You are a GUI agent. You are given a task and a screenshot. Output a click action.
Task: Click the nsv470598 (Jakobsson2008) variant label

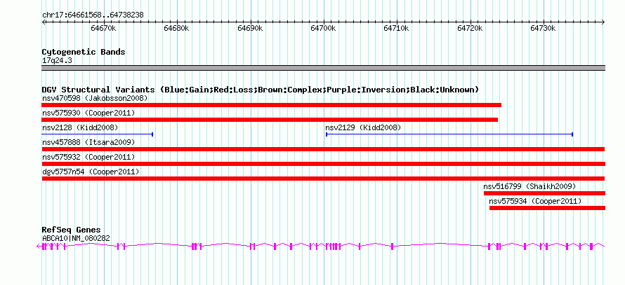[95, 98]
